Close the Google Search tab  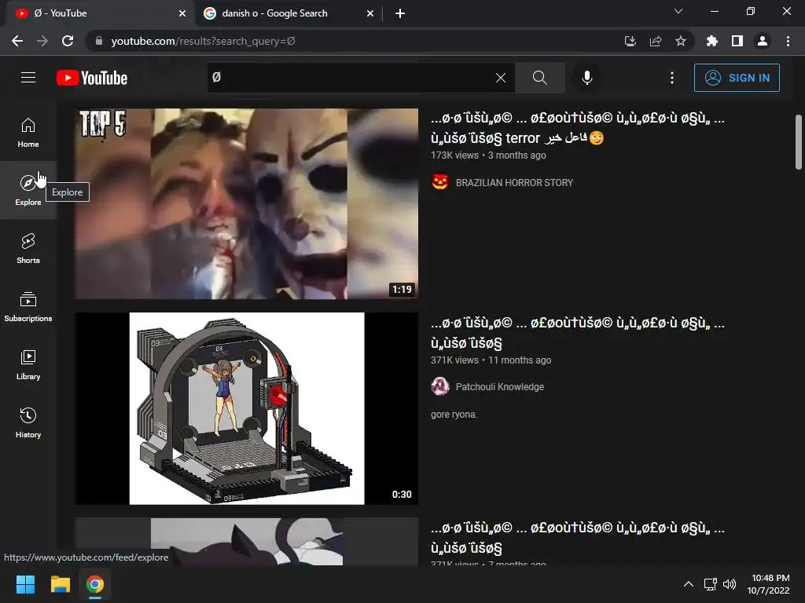click(370, 13)
